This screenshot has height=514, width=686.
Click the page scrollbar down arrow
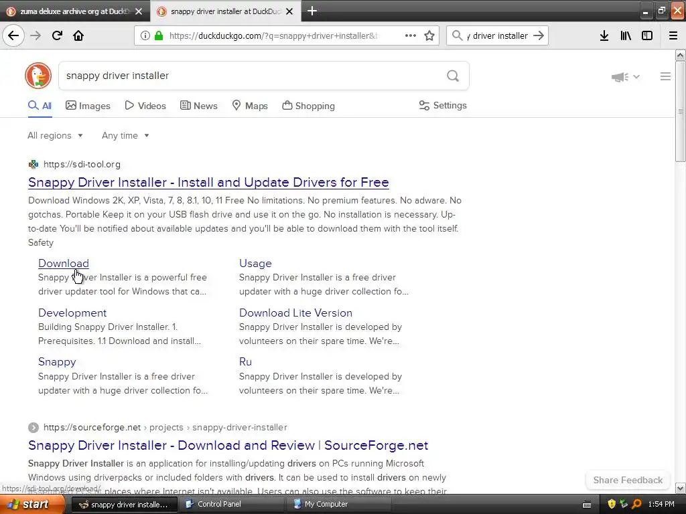tap(680, 488)
